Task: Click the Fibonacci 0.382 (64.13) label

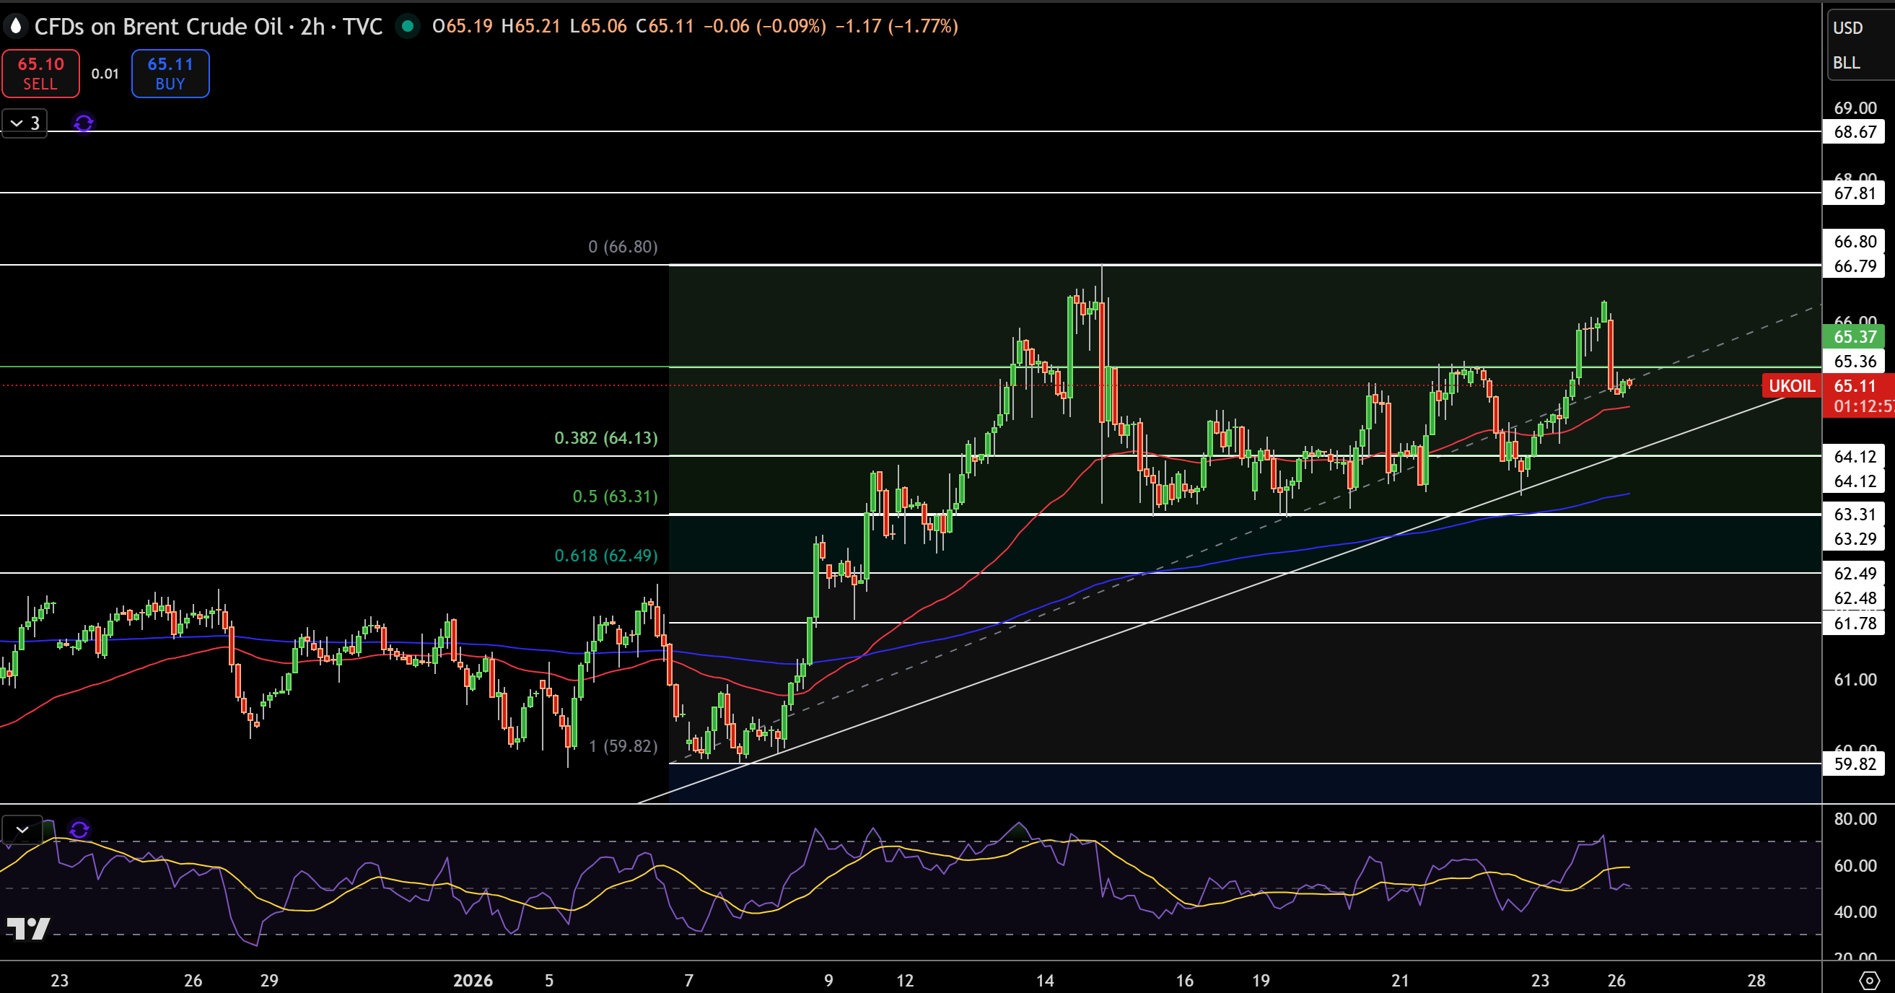Action: click(606, 437)
